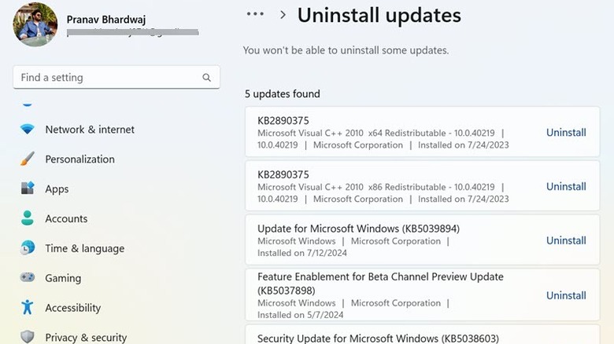Image resolution: width=614 pixels, height=344 pixels.
Task: Click the Privacy & security shield icon
Action: pos(28,337)
